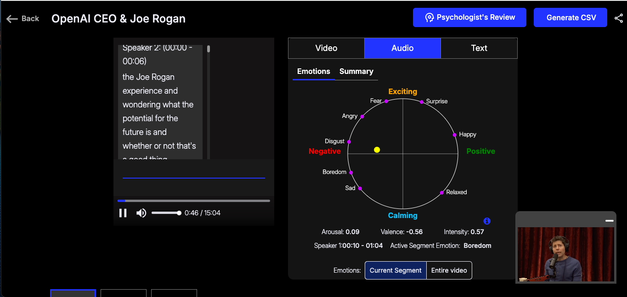Image resolution: width=627 pixels, height=297 pixels.
Task: Open the Summary sub-tab
Action: (x=356, y=72)
